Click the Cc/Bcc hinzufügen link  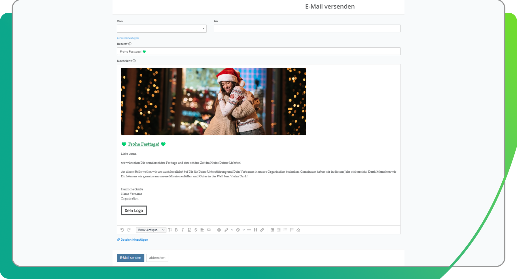pos(128,38)
